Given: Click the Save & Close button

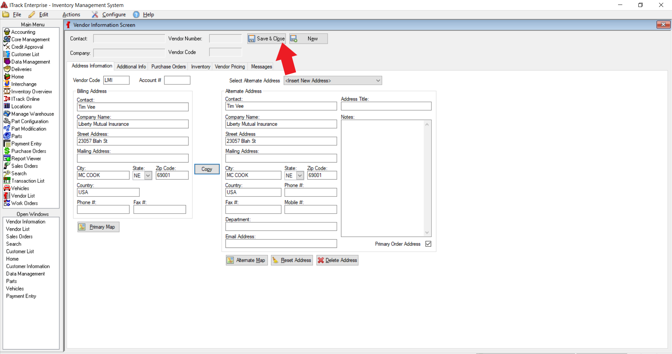Looking at the screenshot, I should click(266, 39).
